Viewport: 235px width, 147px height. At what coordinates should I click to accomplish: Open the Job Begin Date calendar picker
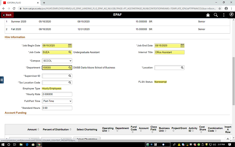(70, 46)
